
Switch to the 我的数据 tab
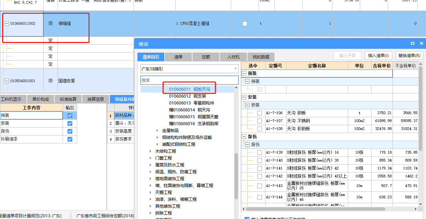(x=261, y=57)
